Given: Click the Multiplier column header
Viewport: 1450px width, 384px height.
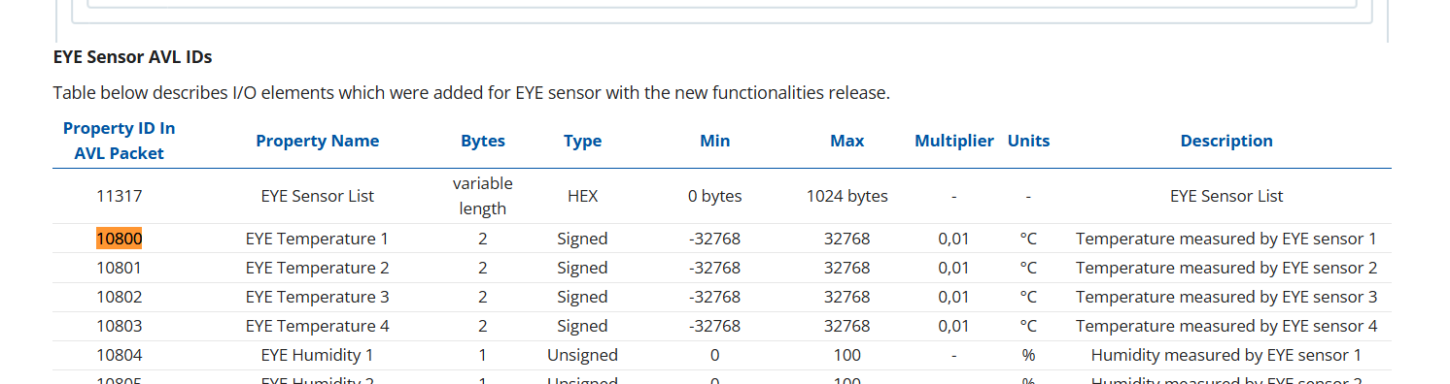Looking at the screenshot, I should (x=954, y=141).
